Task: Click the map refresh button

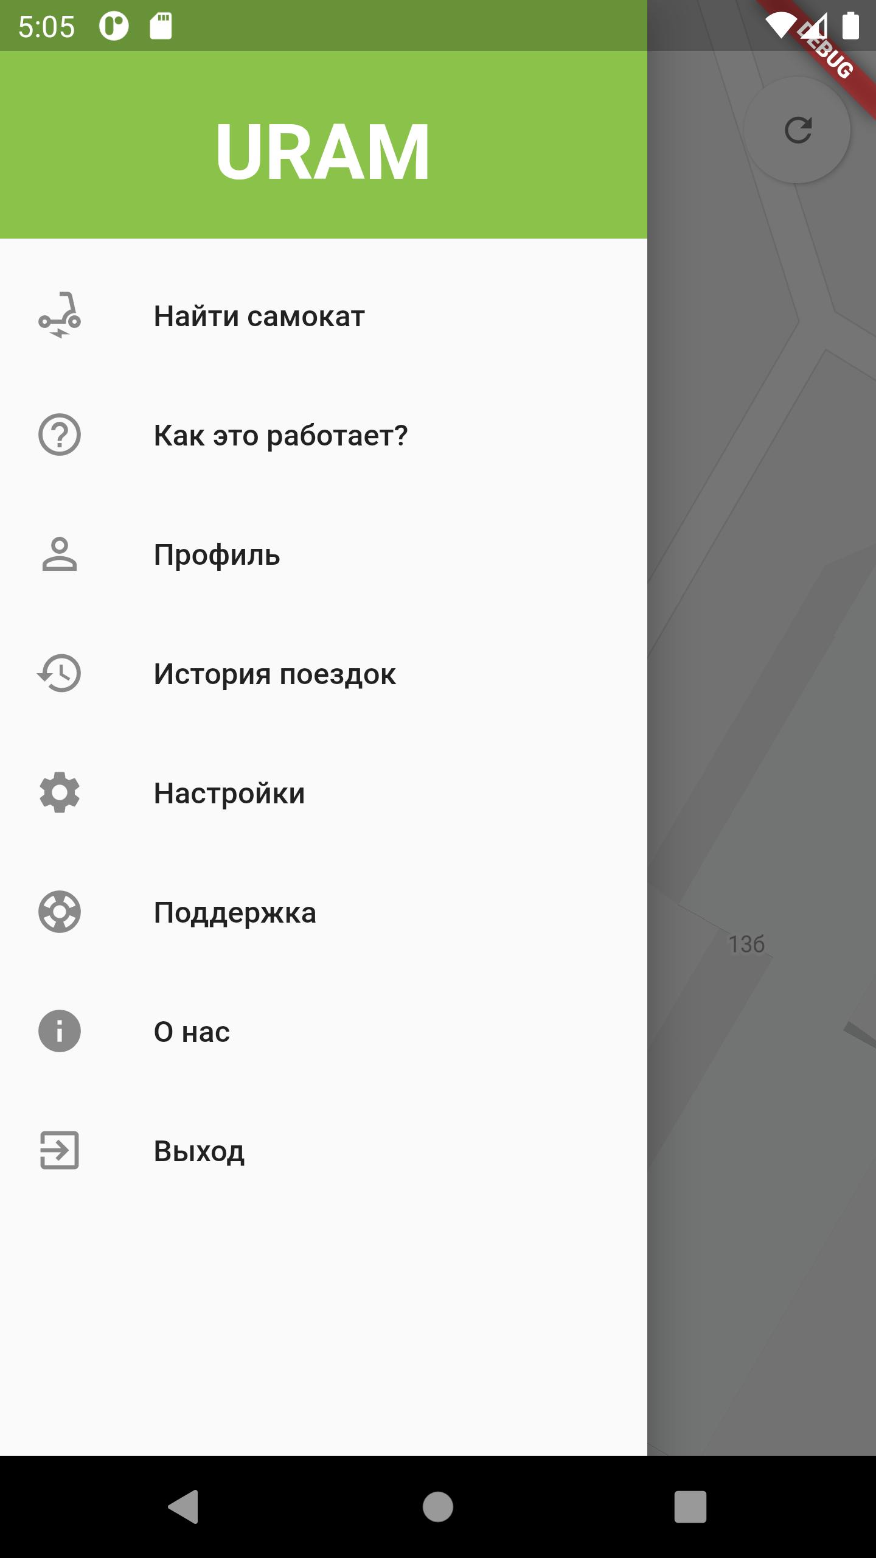Action: (x=797, y=130)
